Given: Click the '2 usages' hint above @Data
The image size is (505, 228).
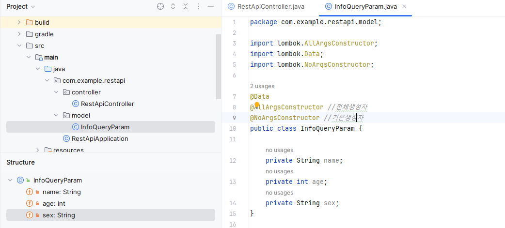Looking at the screenshot, I should (262, 86).
